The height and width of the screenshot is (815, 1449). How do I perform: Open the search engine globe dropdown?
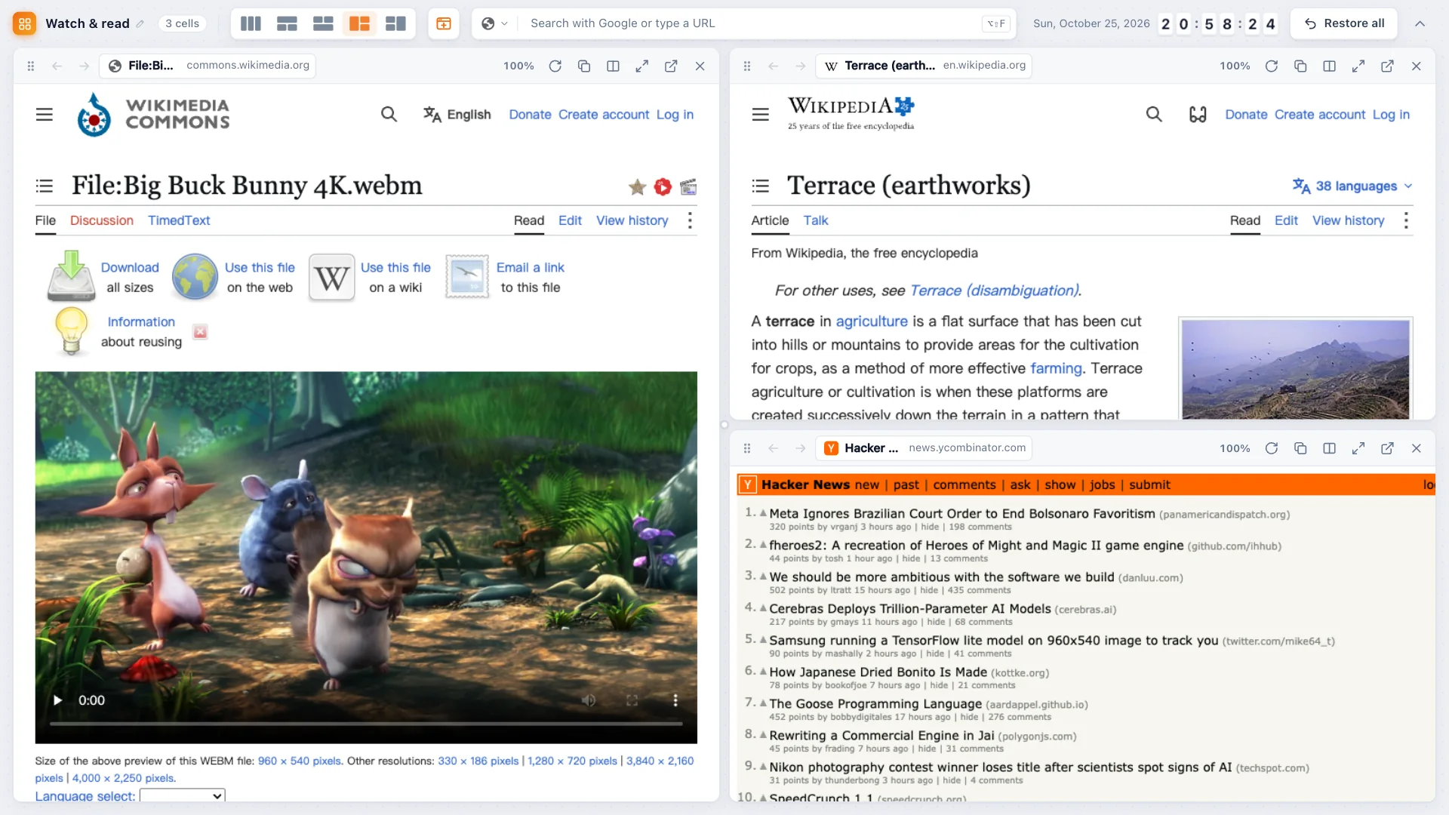click(494, 23)
